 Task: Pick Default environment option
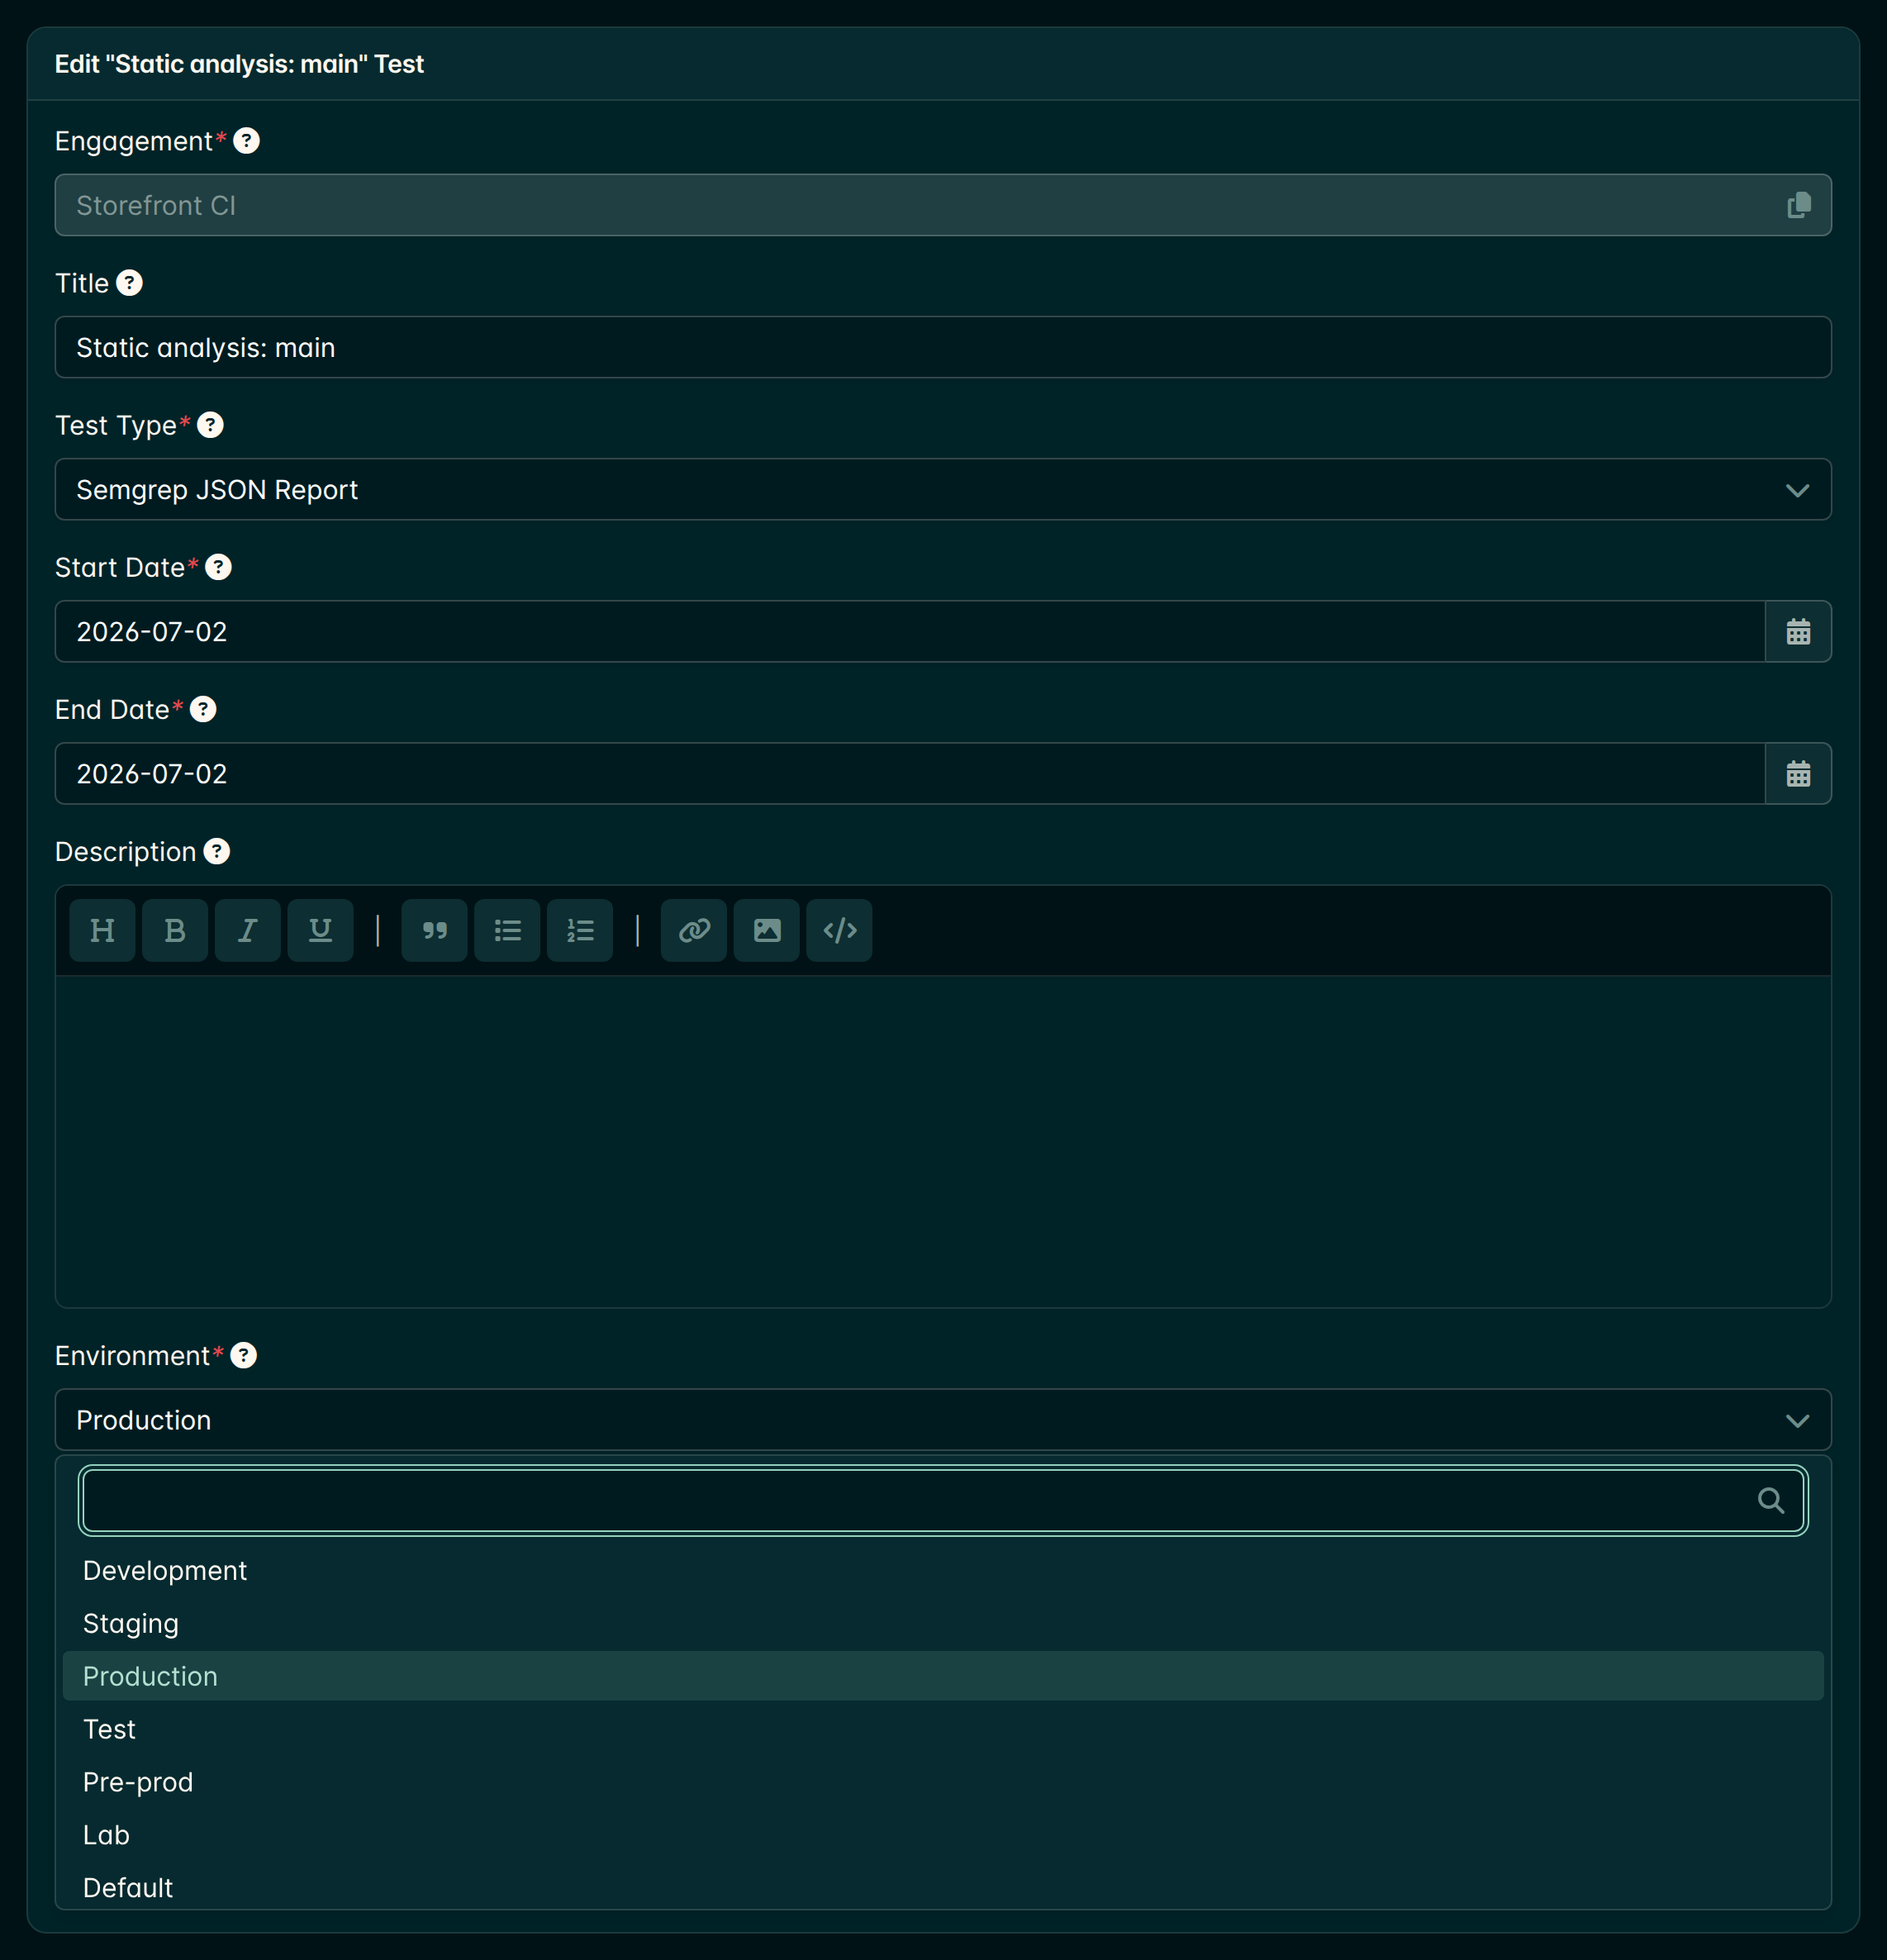(943, 1887)
